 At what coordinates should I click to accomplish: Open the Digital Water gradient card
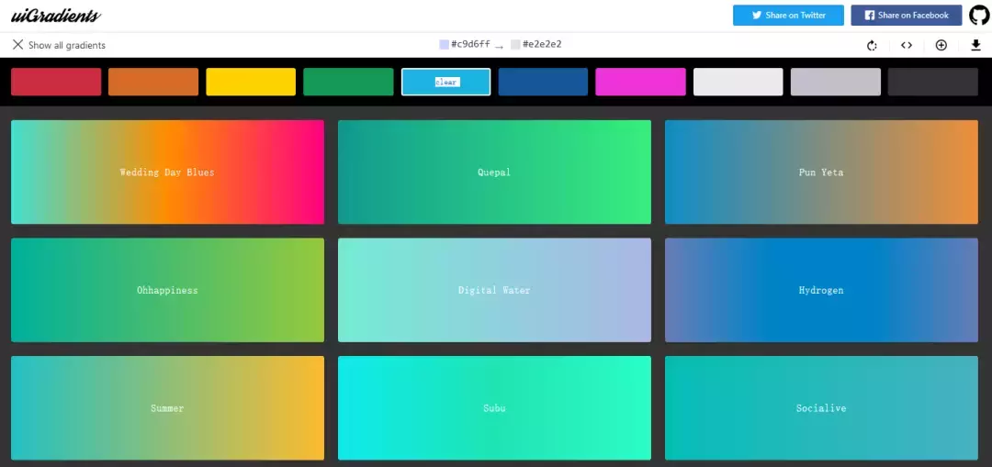click(494, 290)
